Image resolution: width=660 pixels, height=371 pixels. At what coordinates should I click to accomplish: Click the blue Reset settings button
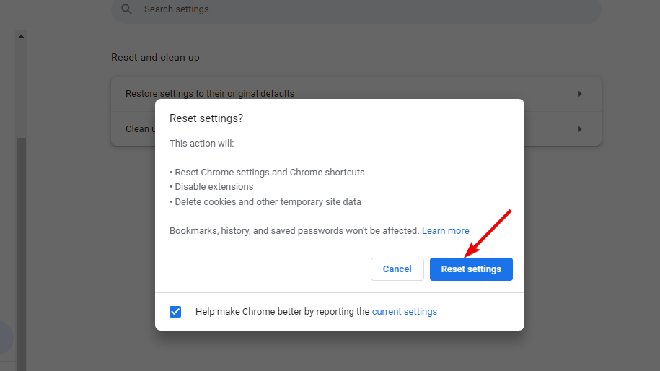[471, 269]
